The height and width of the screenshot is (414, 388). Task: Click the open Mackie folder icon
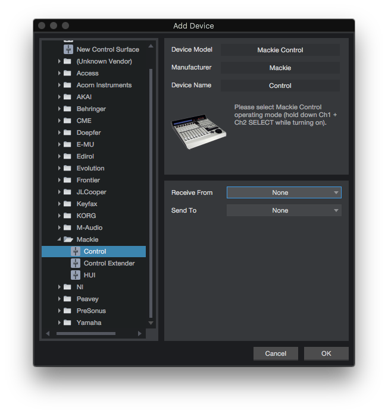coord(68,239)
